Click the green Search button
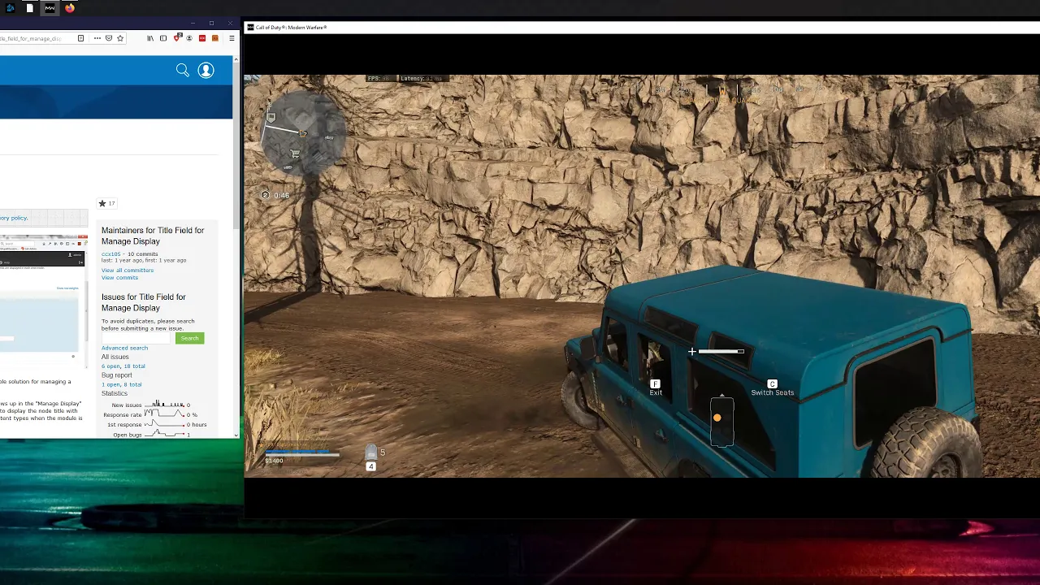This screenshot has height=585, width=1040. point(189,338)
